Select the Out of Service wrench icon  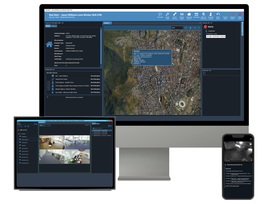175,14
